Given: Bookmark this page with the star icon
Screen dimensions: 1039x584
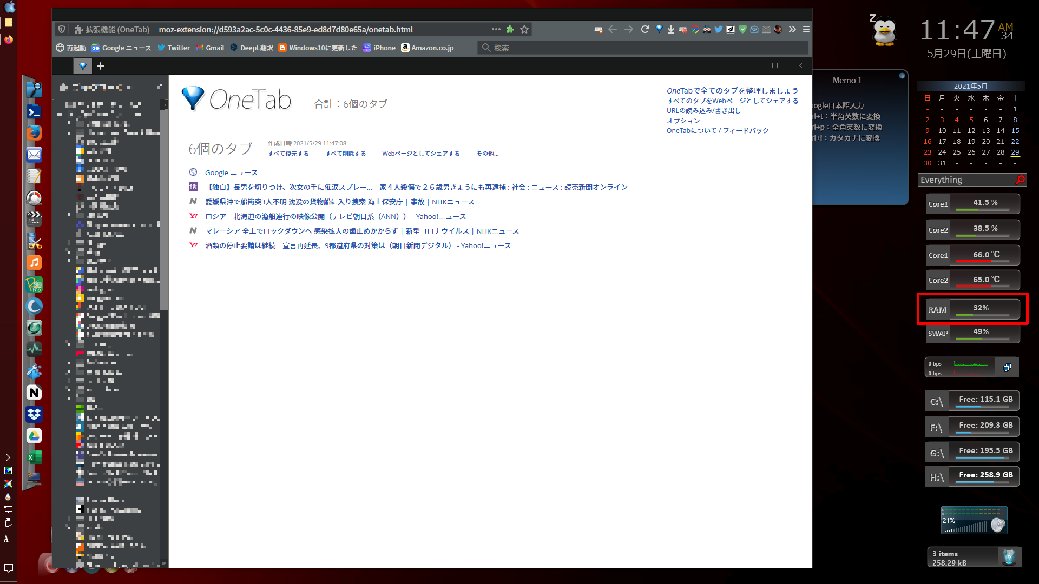Looking at the screenshot, I should [x=524, y=29].
